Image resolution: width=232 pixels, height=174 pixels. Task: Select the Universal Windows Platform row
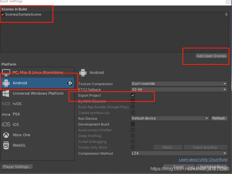pos(37,93)
